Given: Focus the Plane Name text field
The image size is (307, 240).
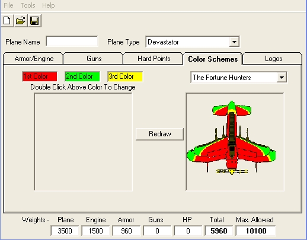Looking at the screenshot, I should 72,41.
